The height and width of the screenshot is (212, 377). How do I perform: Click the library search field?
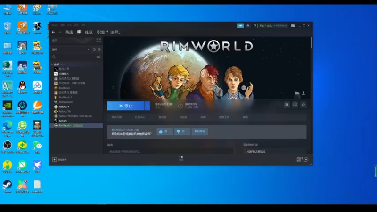(x=74, y=57)
